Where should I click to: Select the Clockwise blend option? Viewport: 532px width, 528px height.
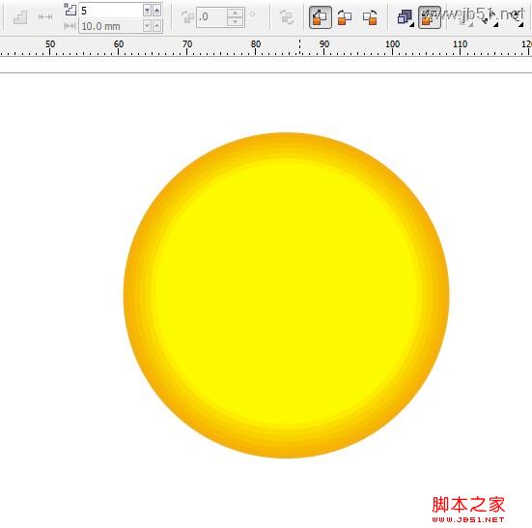[345, 17]
